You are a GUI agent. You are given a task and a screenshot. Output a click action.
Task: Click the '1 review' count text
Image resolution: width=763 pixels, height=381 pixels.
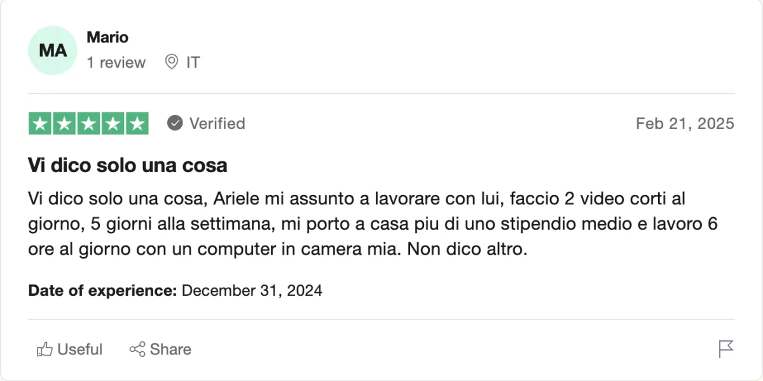(116, 62)
